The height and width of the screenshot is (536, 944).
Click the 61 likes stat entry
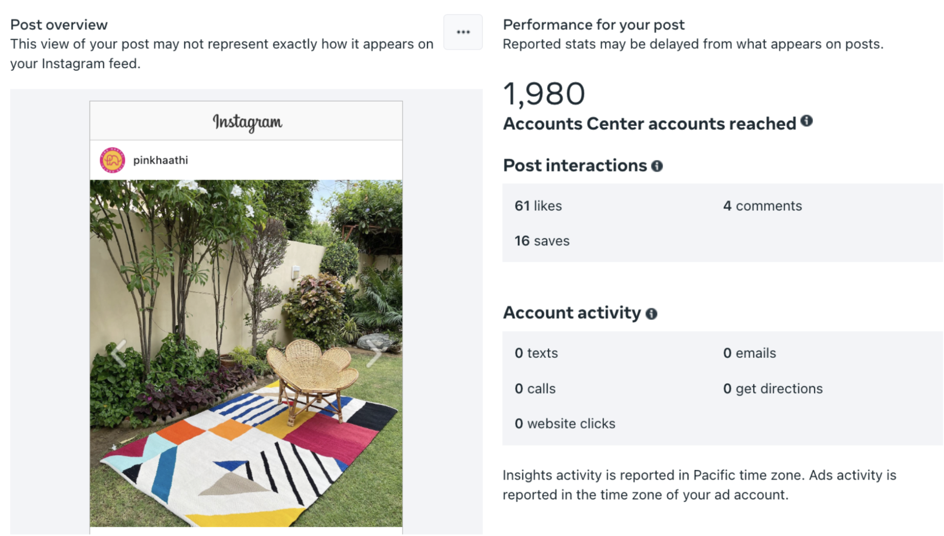538,206
